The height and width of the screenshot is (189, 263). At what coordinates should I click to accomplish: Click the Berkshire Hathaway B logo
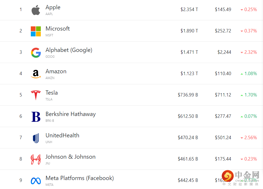click(x=36, y=117)
